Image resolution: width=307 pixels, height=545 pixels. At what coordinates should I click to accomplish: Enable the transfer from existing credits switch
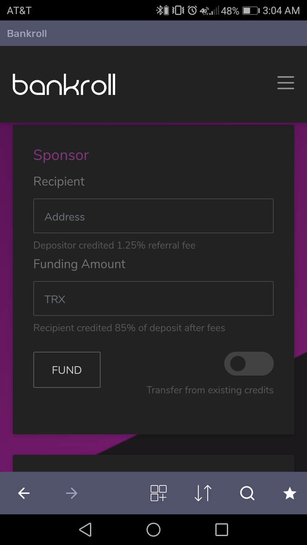pos(249,364)
